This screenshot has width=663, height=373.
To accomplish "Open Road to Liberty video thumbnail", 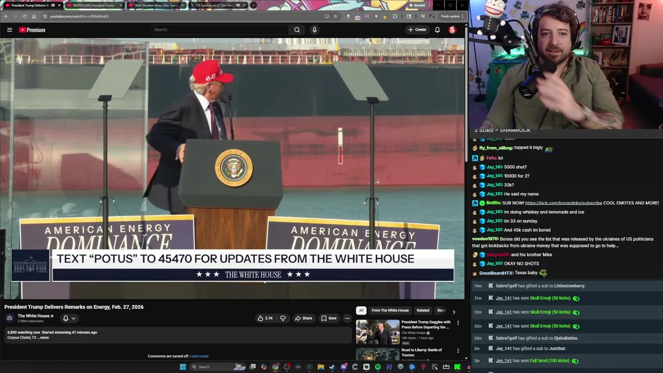I will [x=378, y=354].
